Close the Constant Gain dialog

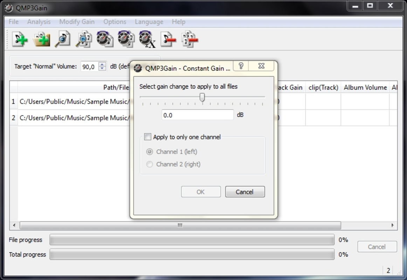261,66
